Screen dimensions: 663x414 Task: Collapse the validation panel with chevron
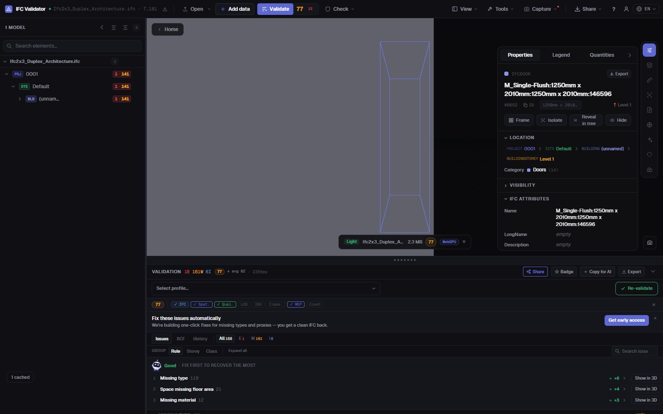(x=653, y=272)
